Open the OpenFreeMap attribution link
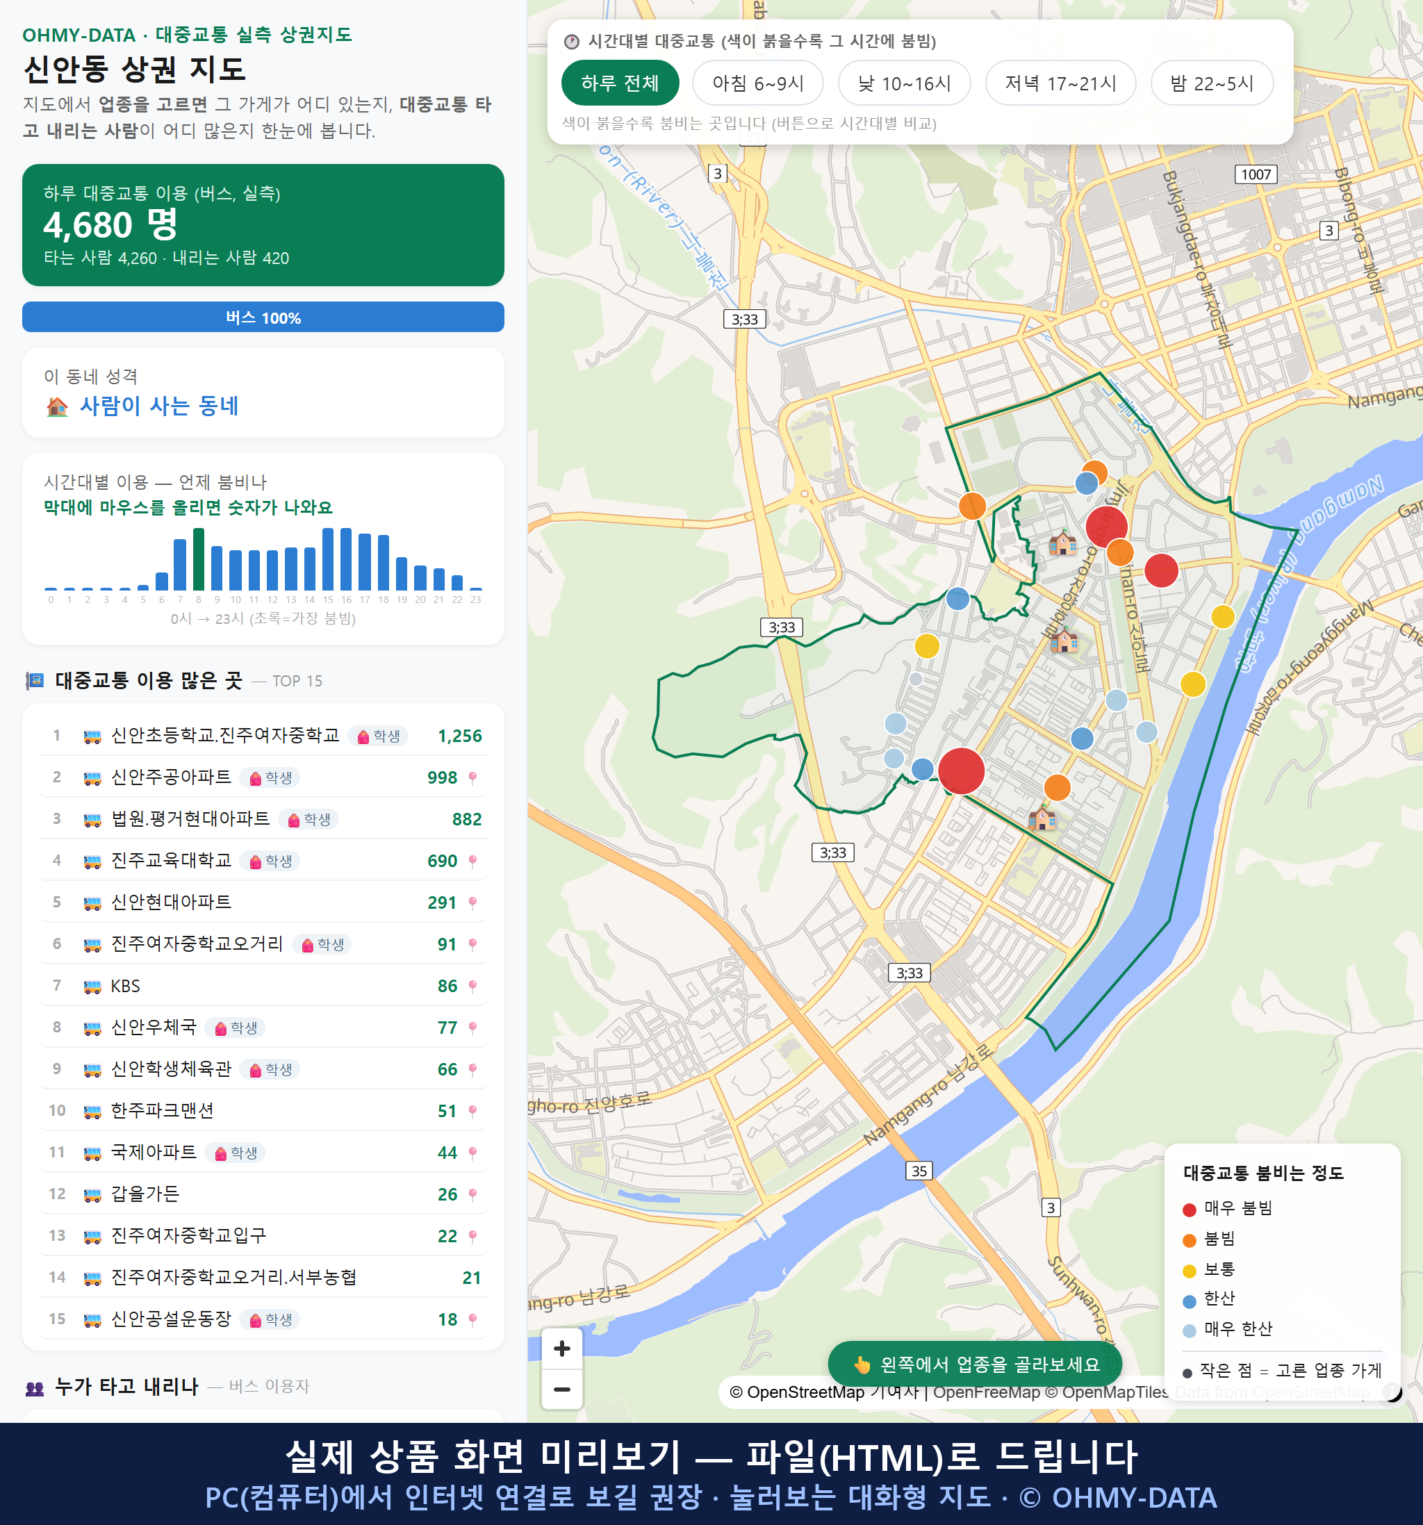The height and width of the screenshot is (1525, 1423). tap(986, 1392)
